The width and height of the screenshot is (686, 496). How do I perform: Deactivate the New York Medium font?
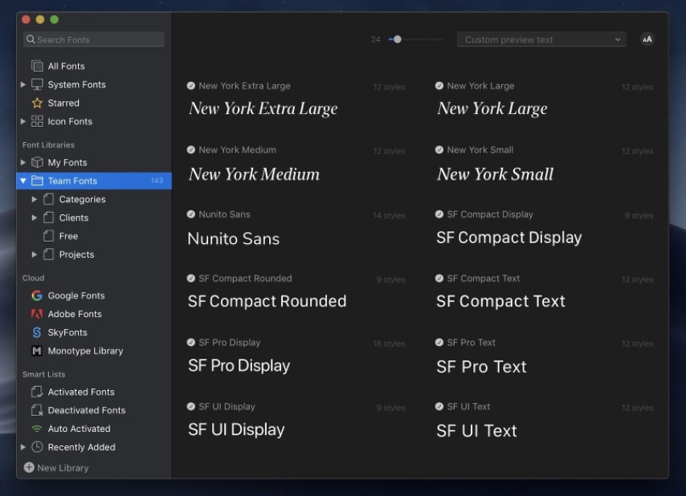(190, 150)
